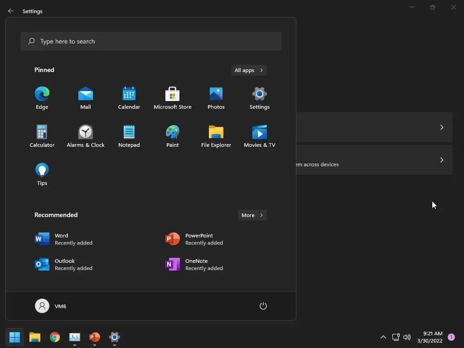Open the VM6 user account menu
The height and width of the screenshot is (348, 464).
tap(51, 306)
